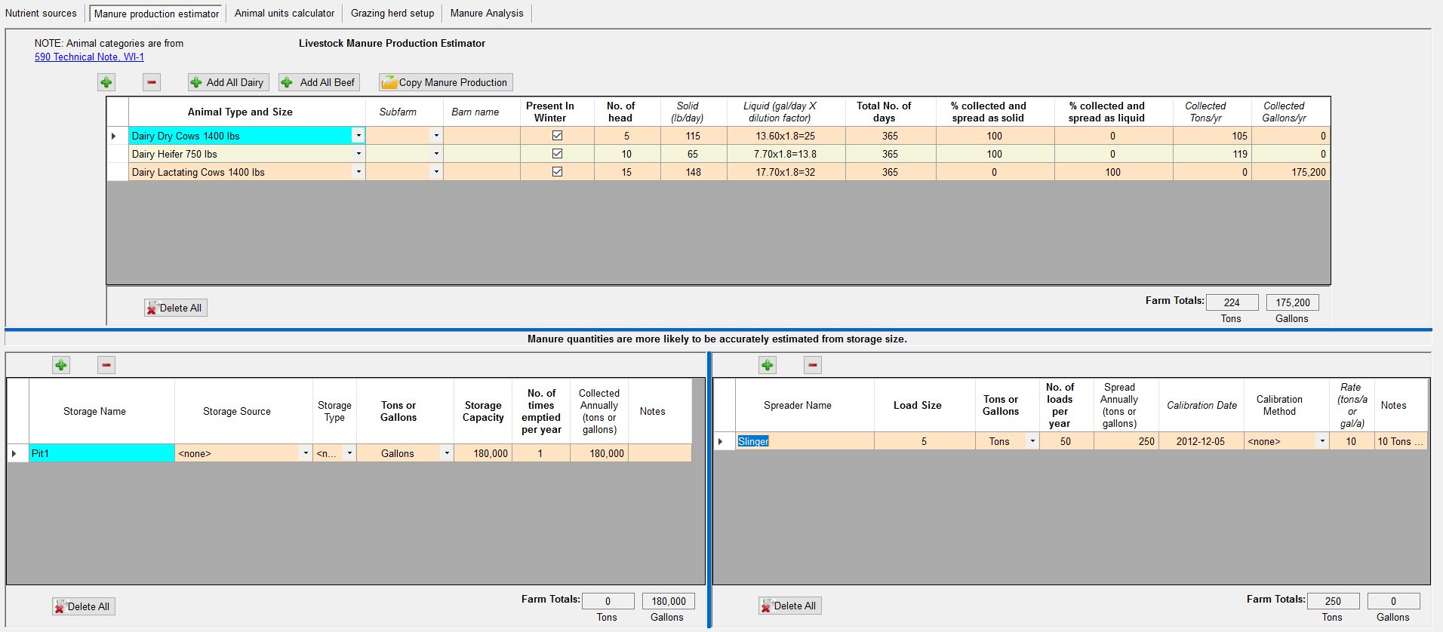
Task: Click Storage Capacity cell 180,000
Action: [x=483, y=453]
